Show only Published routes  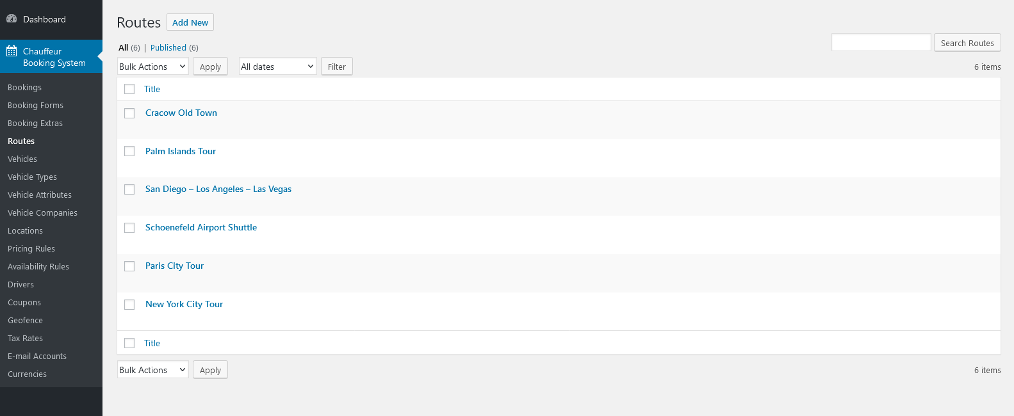click(168, 48)
